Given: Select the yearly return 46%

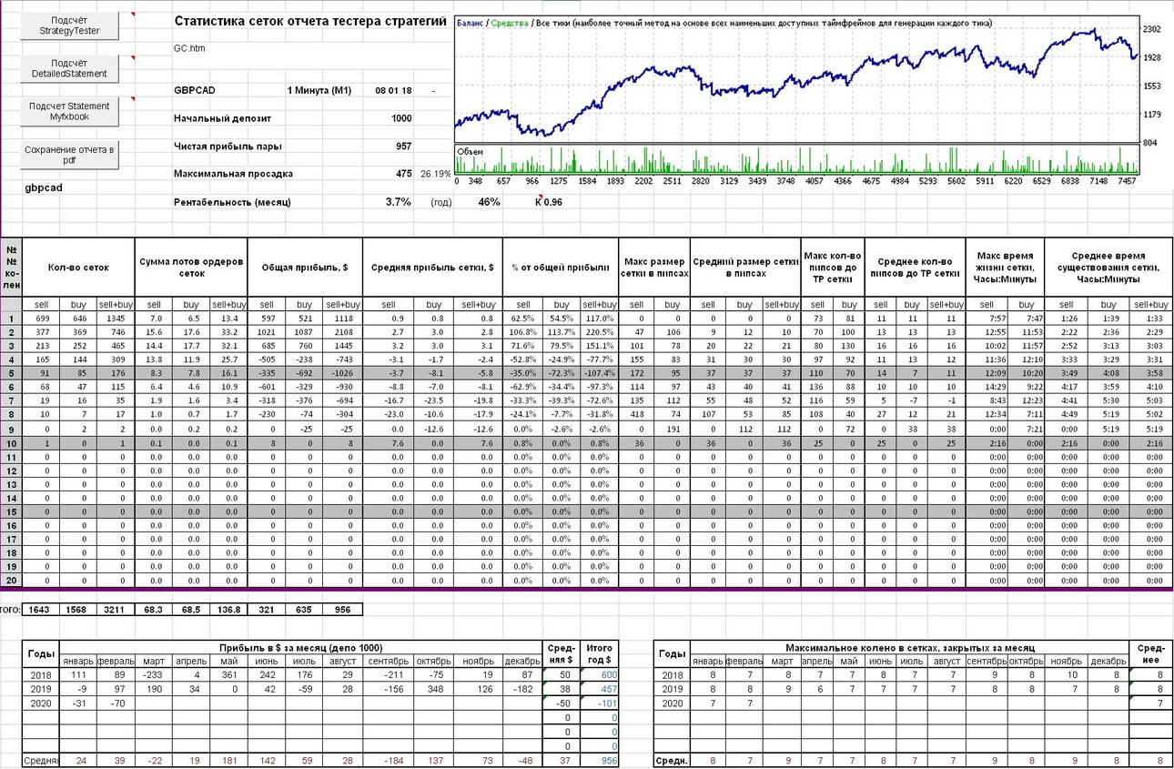Looking at the screenshot, I should [x=489, y=201].
